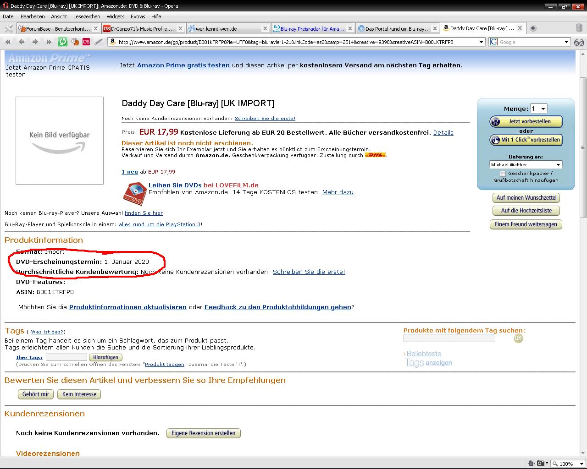Click Eigene Rezension erstellen button

204,433
